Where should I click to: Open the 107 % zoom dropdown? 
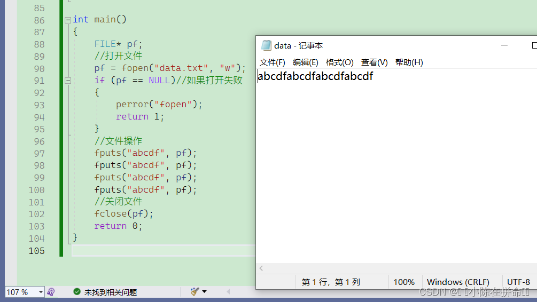[x=41, y=292]
